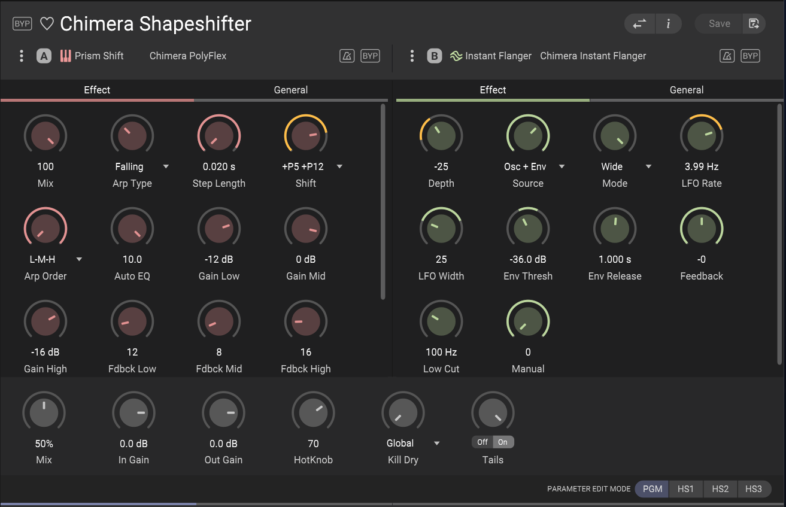This screenshot has width=786, height=507.
Task: Click the Manual knob
Action: [528, 321]
